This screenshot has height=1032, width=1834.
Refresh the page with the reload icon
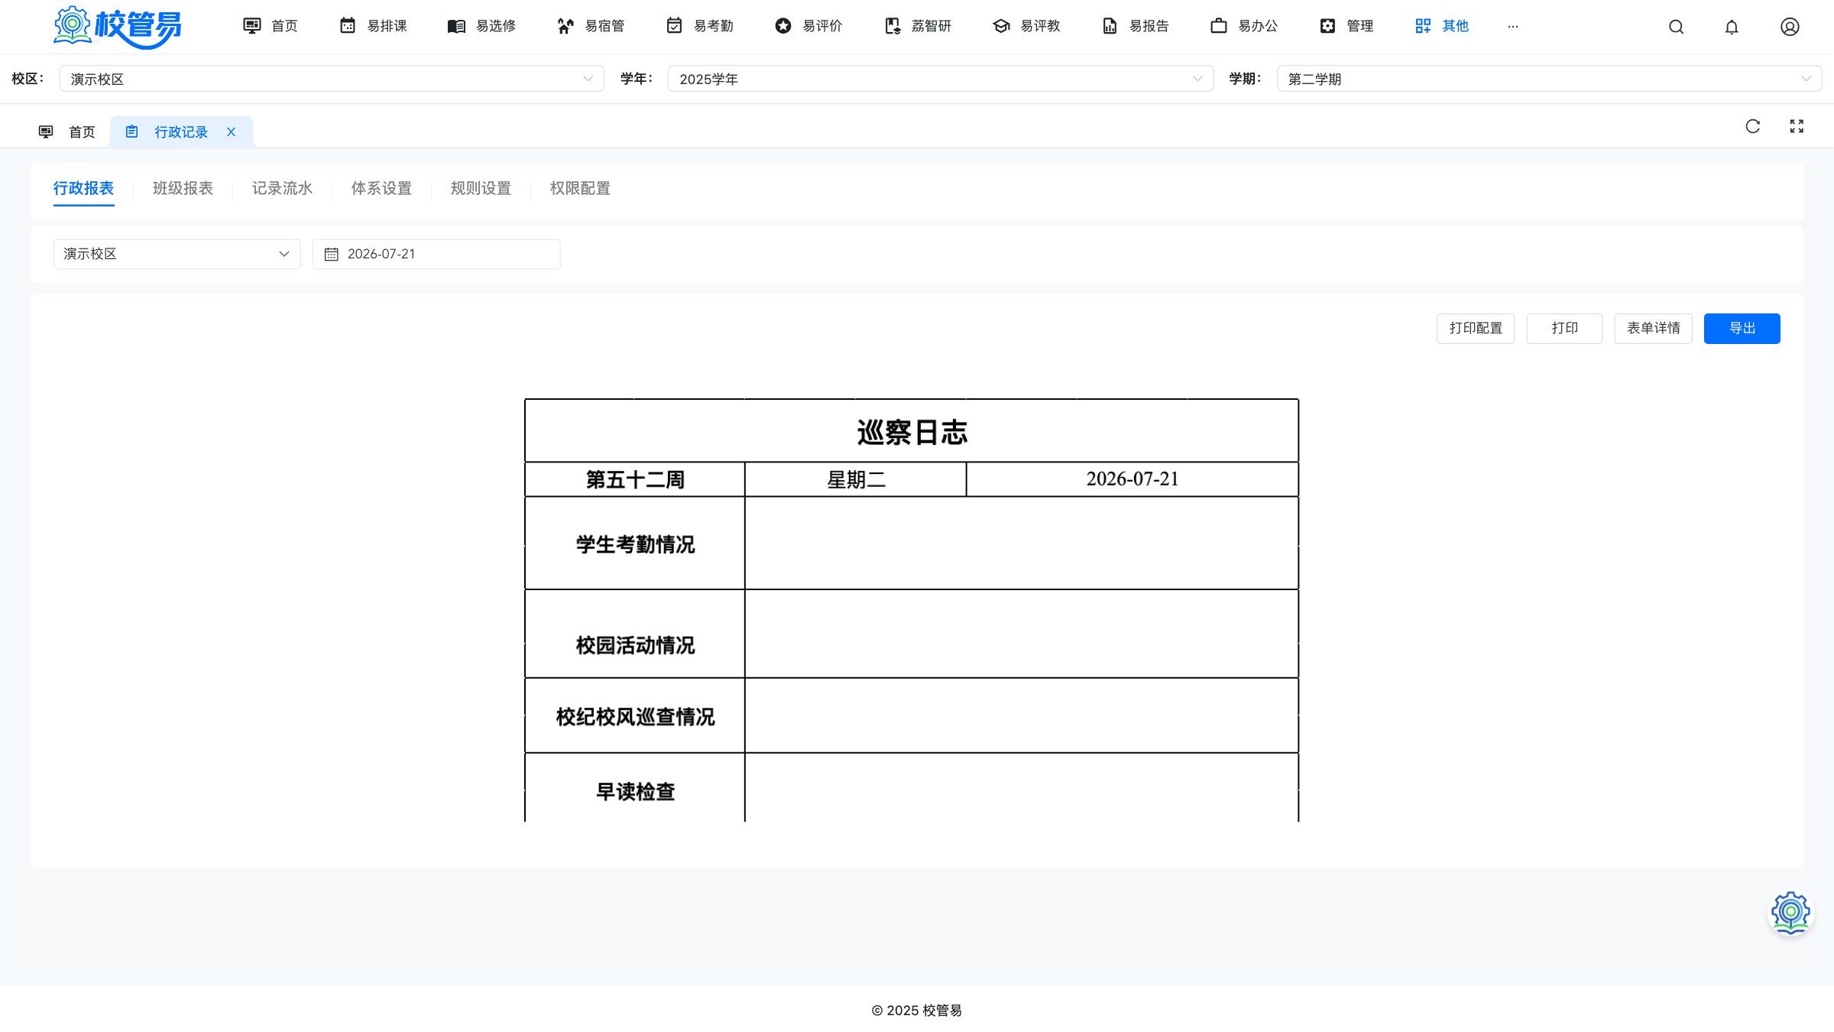point(1753,126)
